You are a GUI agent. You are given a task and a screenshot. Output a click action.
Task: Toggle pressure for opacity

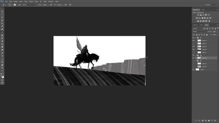click(x=51, y=5)
